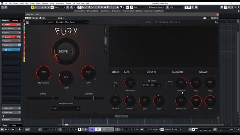Open the preset name dropdown arrow

click(87, 22)
